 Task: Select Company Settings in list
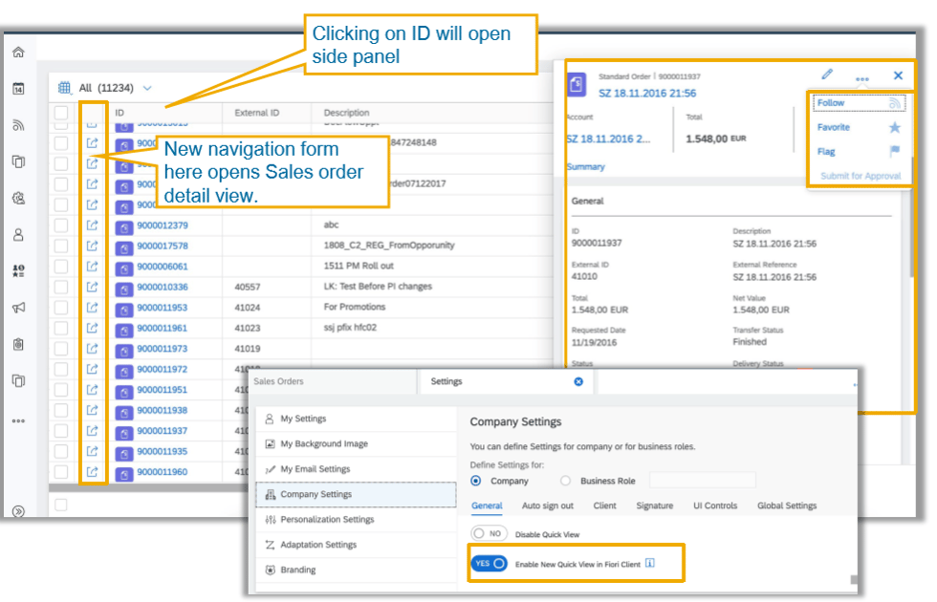(356, 495)
